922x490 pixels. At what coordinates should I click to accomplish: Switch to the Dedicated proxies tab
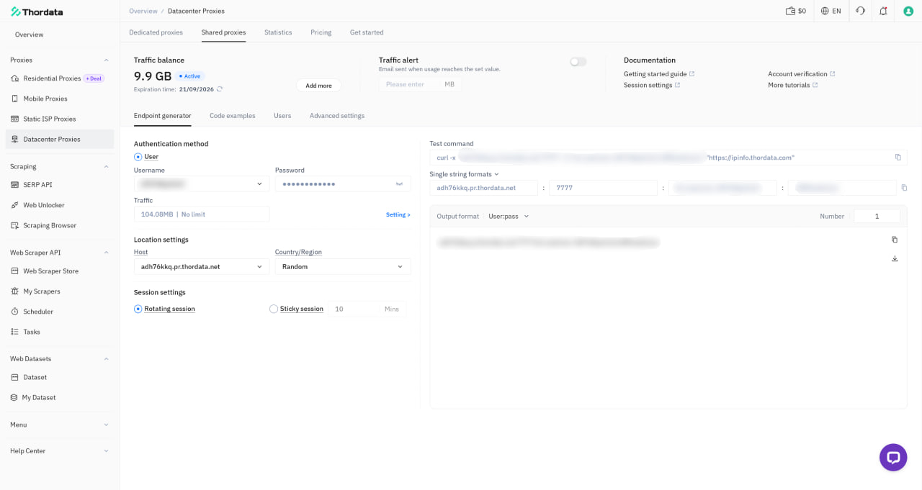click(156, 32)
